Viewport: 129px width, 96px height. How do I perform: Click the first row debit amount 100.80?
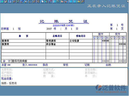coord(105,41)
